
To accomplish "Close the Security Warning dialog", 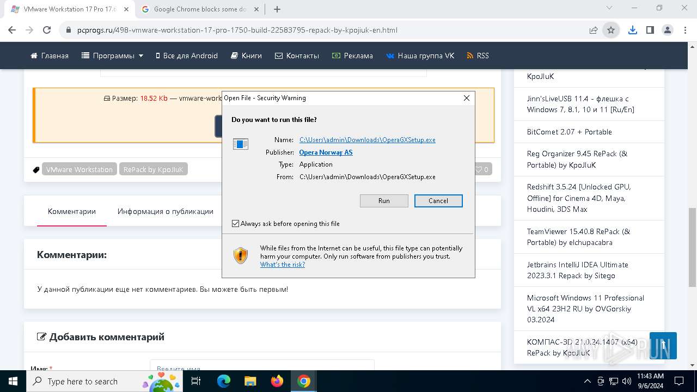I will pos(466,98).
